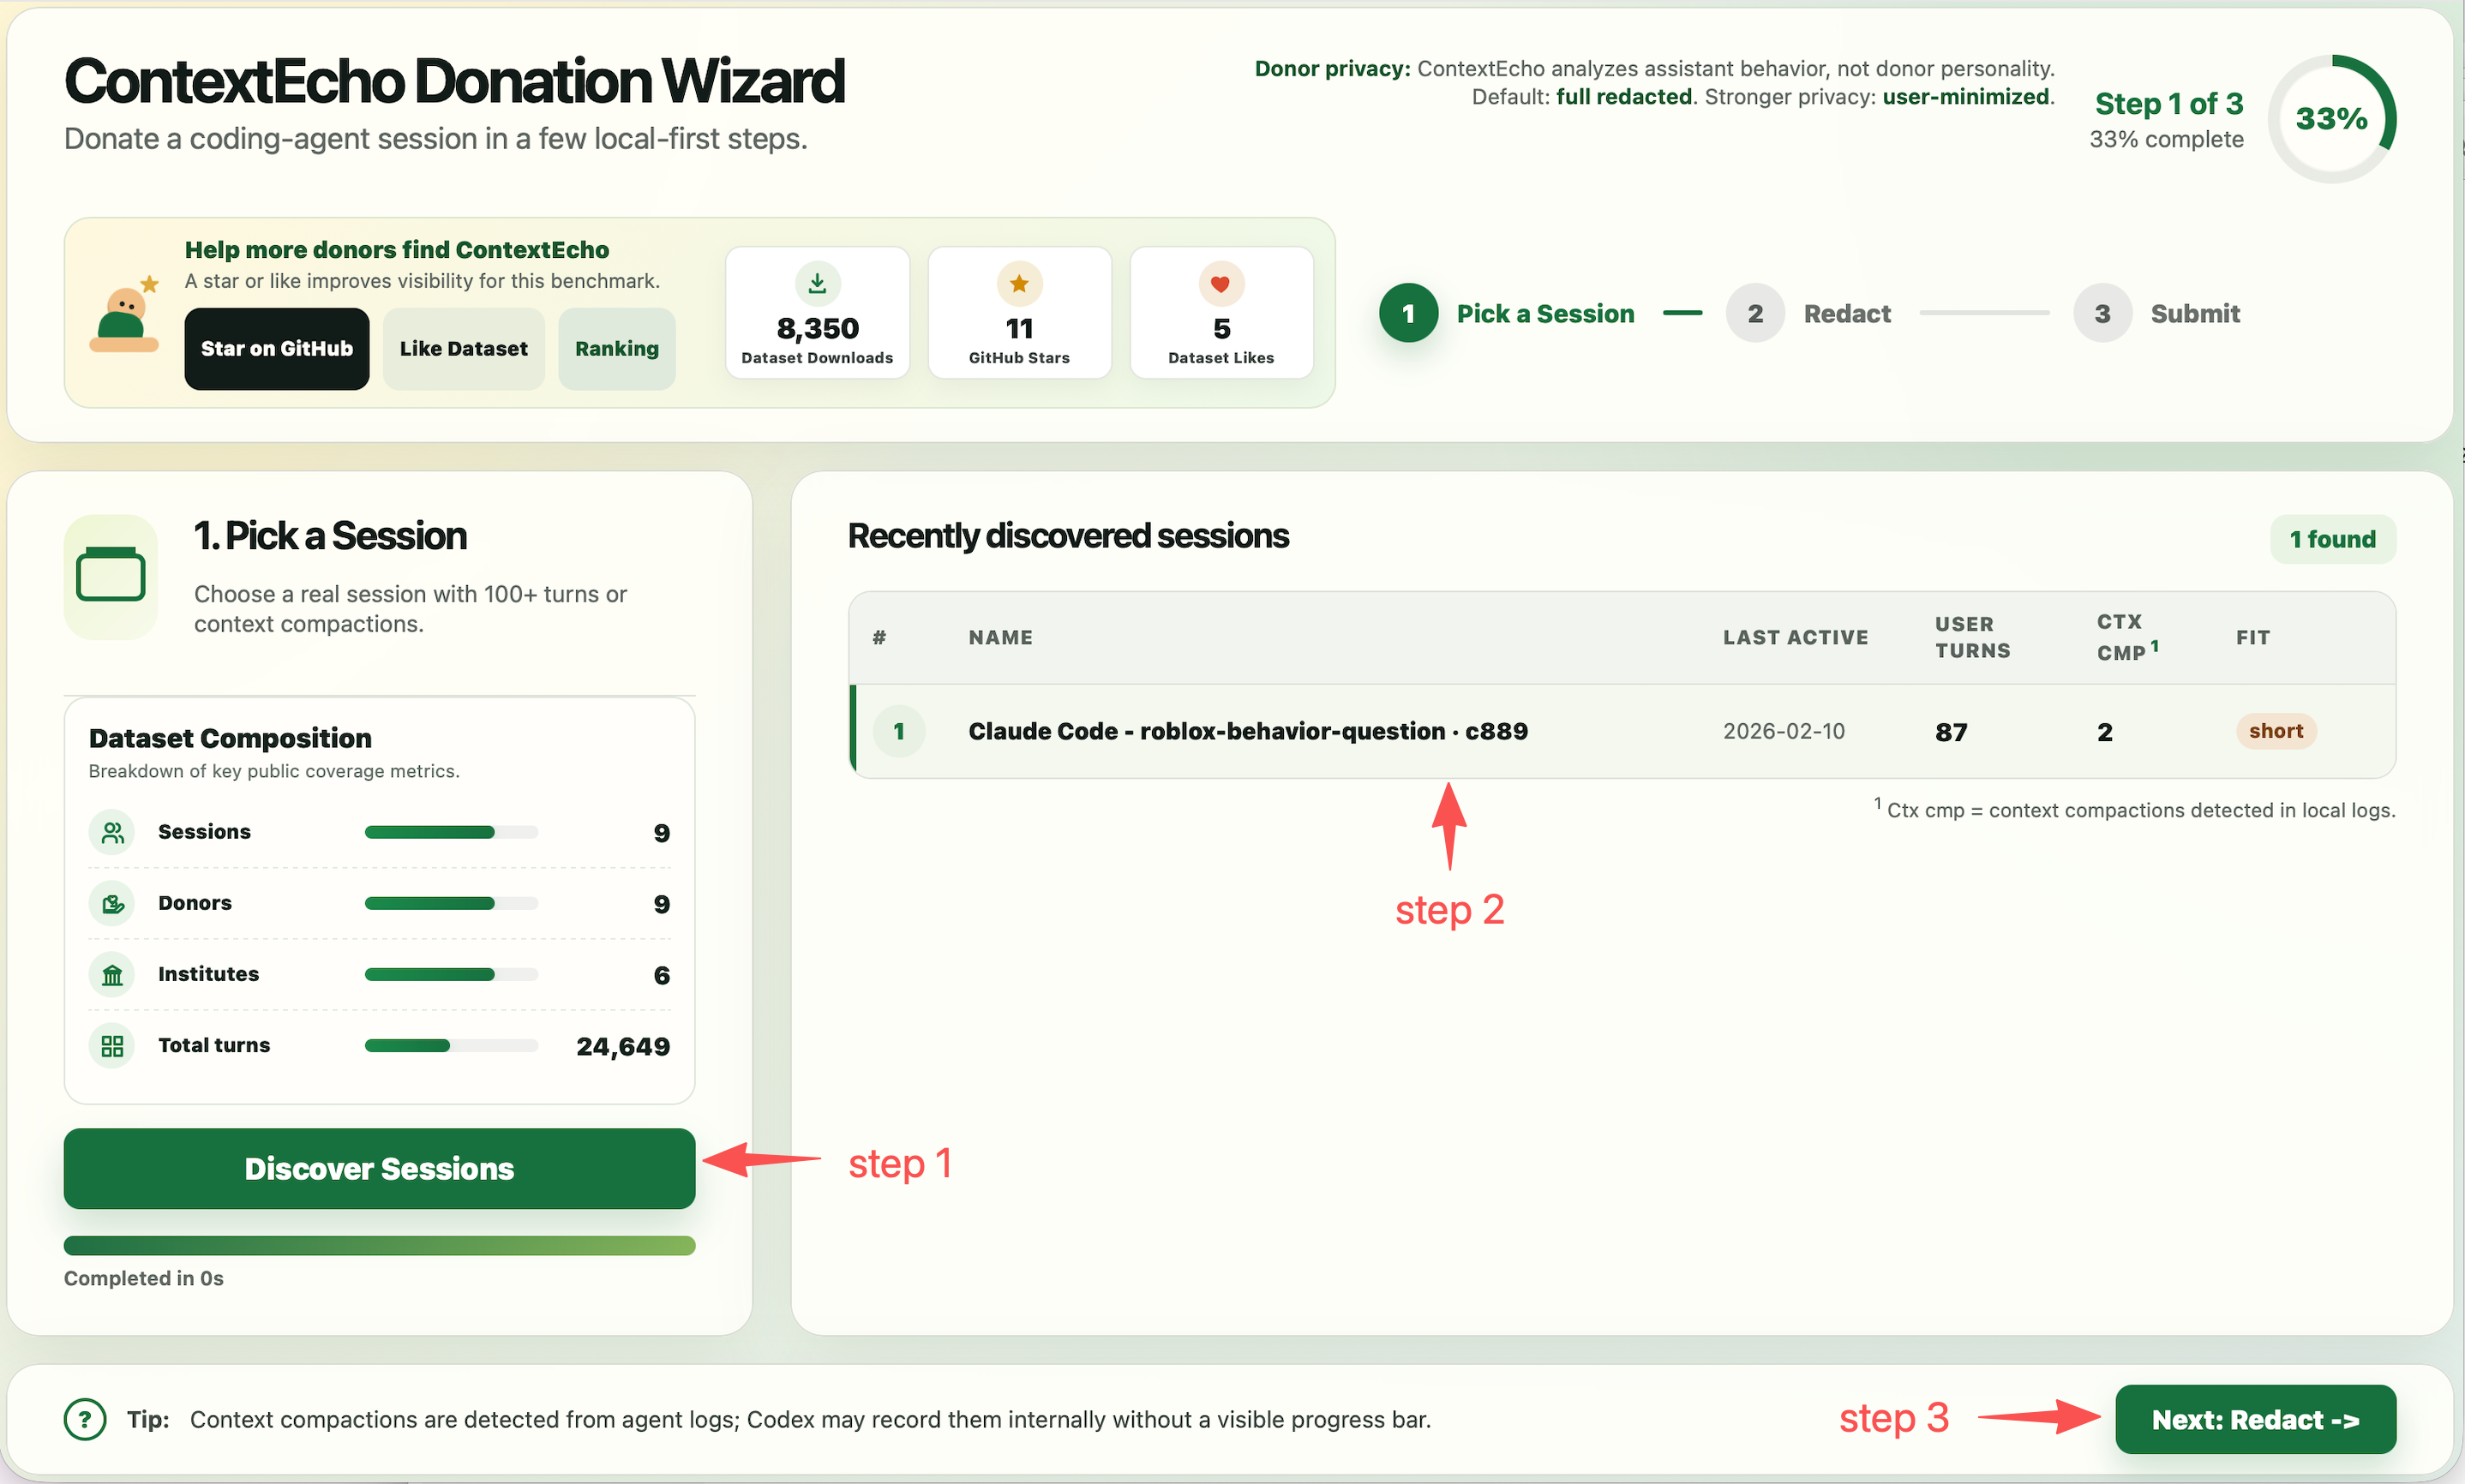Click the CTX CMP column header
Viewport: 2465px width, 1484px height.
tap(2127, 637)
